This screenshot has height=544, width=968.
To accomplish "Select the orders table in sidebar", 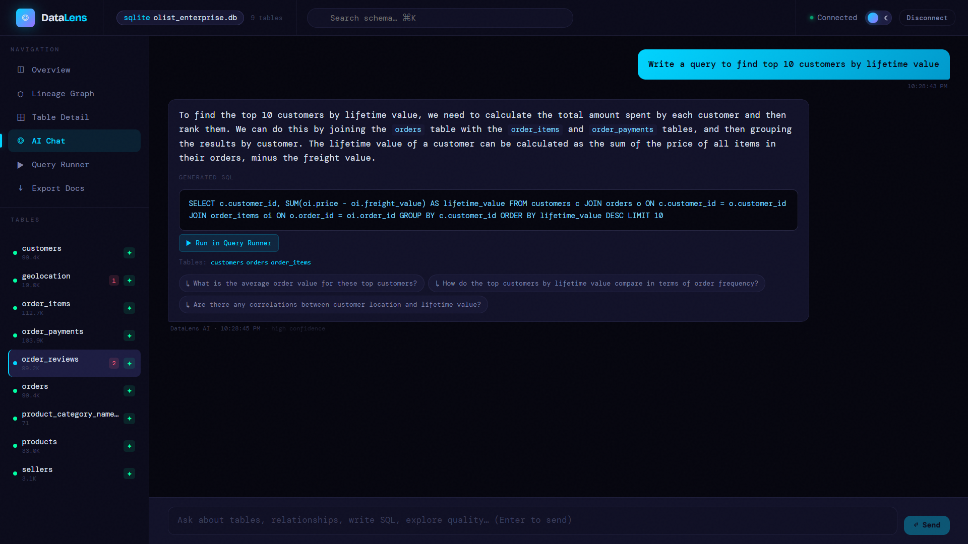I will tap(74, 391).
